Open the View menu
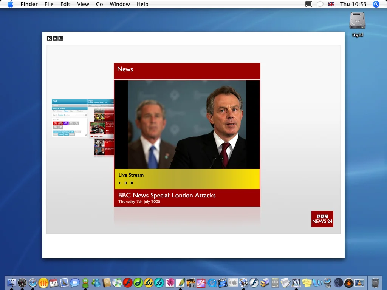This screenshot has width=387, height=290. pyautogui.click(x=83, y=4)
